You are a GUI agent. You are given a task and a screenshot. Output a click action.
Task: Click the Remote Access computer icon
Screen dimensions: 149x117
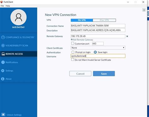point(3,54)
